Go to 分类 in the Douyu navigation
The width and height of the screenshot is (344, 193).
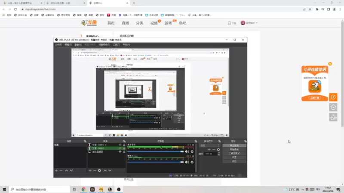139,23
